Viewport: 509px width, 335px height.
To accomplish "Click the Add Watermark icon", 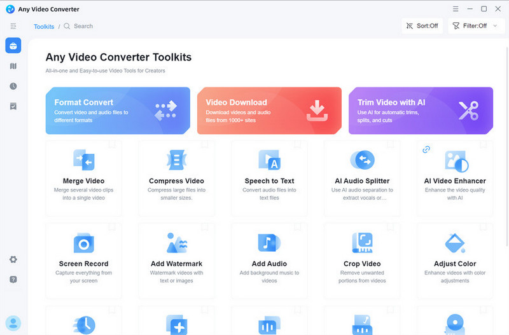I will pos(177,243).
